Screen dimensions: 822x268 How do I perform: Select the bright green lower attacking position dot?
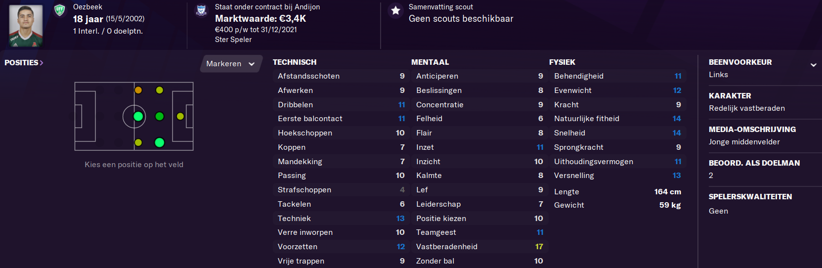tap(160, 143)
